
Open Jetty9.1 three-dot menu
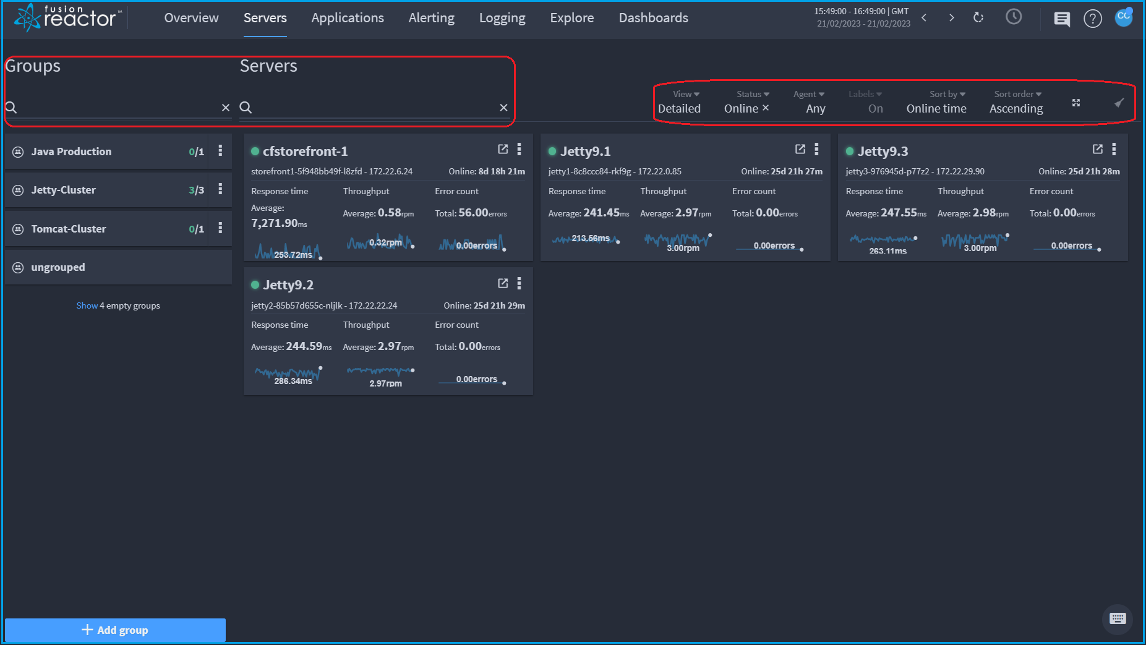pos(817,149)
